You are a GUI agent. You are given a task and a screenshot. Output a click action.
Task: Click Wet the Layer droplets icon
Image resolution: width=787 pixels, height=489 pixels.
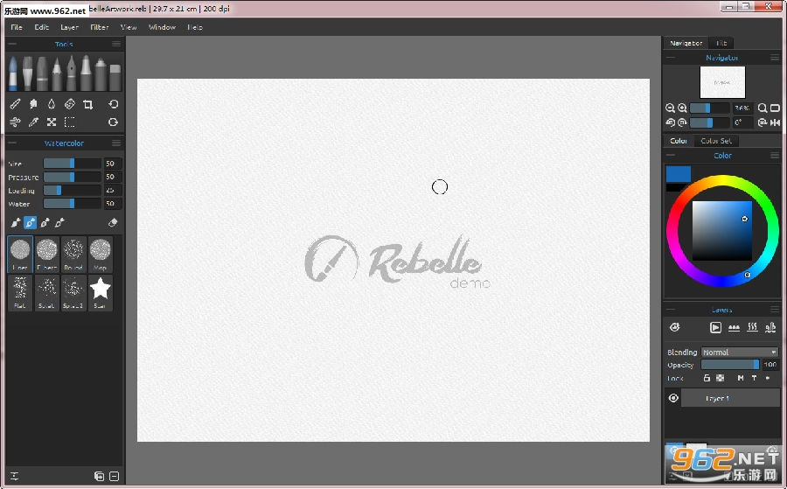pos(734,327)
